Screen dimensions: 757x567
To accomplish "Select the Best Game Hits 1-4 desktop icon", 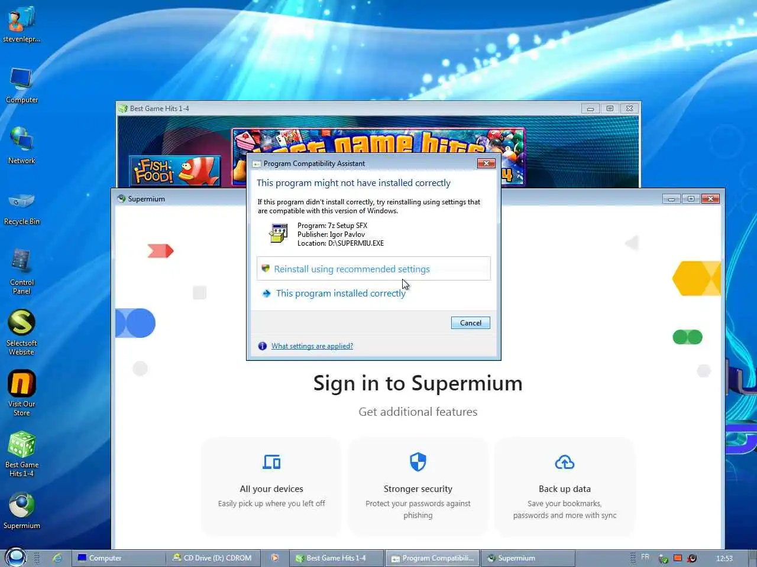I will tap(21, 454).
